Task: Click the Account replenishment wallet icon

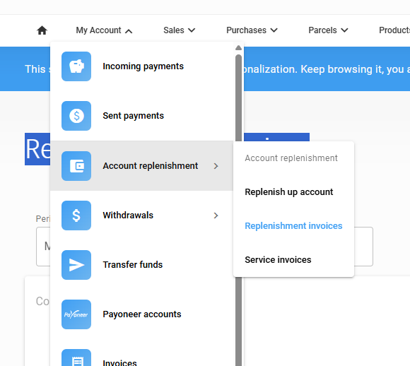Action: [x=76, y=166]
